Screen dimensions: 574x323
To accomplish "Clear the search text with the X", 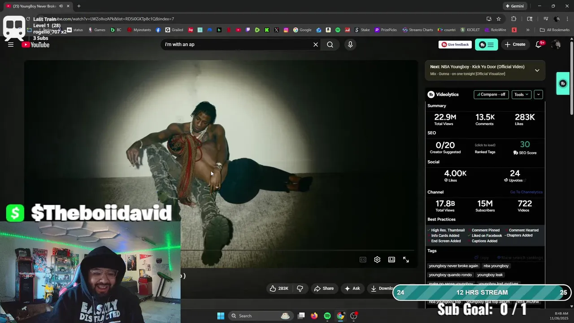I will coord(316,44).
